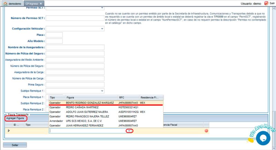Screen dimensions: 276x150
Task: Select Pedro Cañada Martinez operator entry
Action: click(83, 107)
